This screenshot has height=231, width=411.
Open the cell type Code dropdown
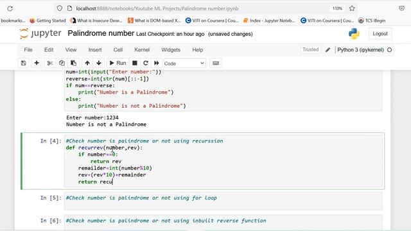coord(184,64)
